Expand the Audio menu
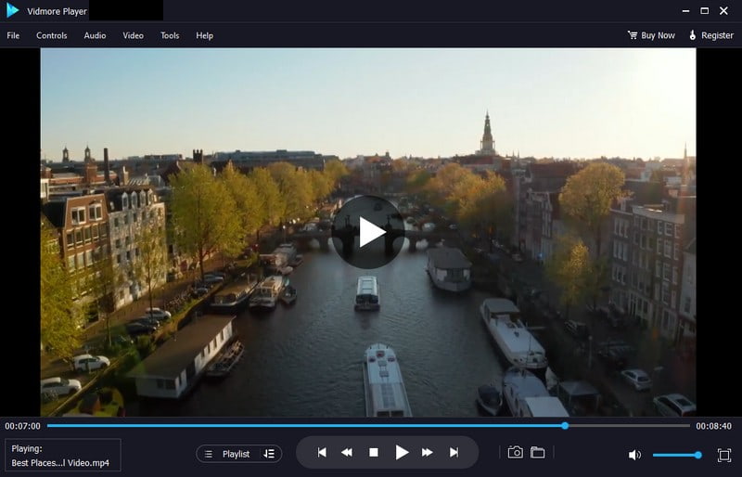742x477 pixels. click(95, 35)
